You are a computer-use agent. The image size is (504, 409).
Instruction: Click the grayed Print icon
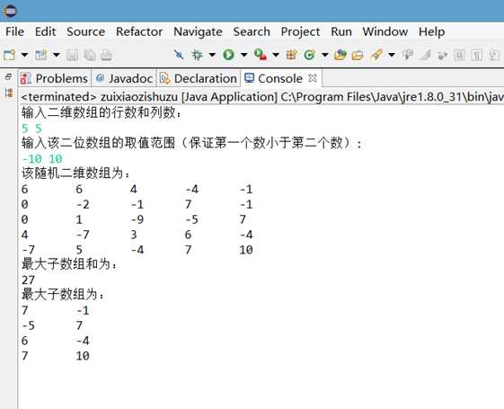click(106, 56)
